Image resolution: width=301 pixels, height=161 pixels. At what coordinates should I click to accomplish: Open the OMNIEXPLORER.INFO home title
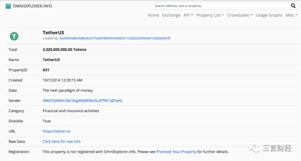(x=32, y=6)
